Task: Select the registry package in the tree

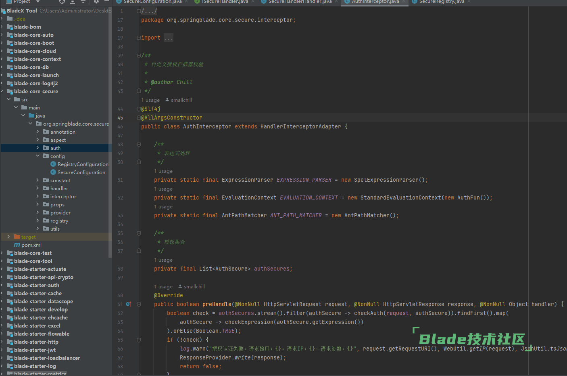Action: 59,221
